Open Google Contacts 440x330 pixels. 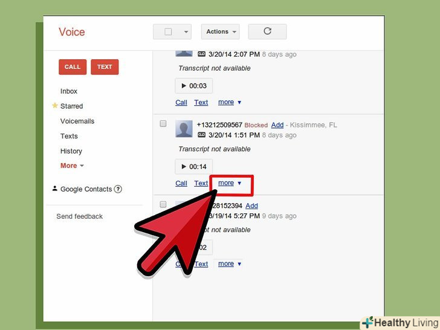point(86,189)
